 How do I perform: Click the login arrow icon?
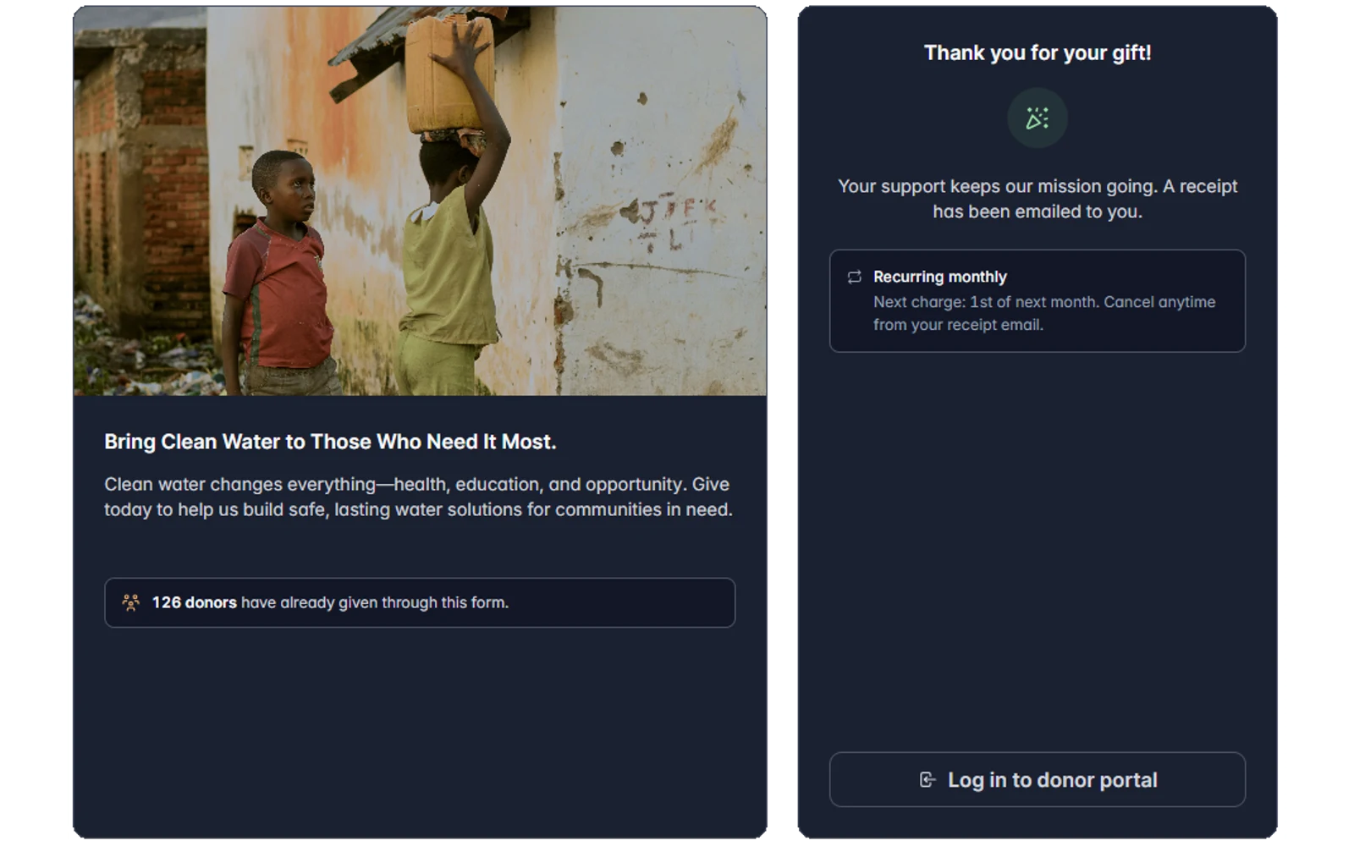pos(927,780)
